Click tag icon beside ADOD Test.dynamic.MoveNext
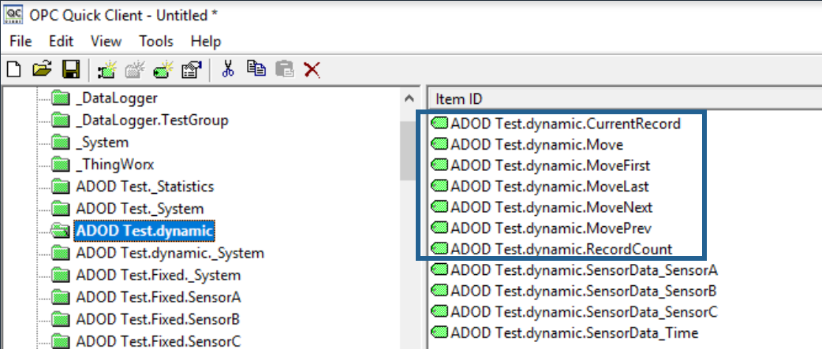 point(439,207)
